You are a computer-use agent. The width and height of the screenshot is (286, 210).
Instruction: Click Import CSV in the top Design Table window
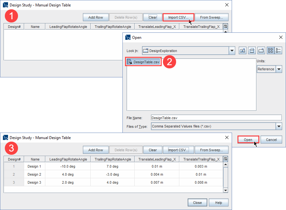(x=178, y=17)
